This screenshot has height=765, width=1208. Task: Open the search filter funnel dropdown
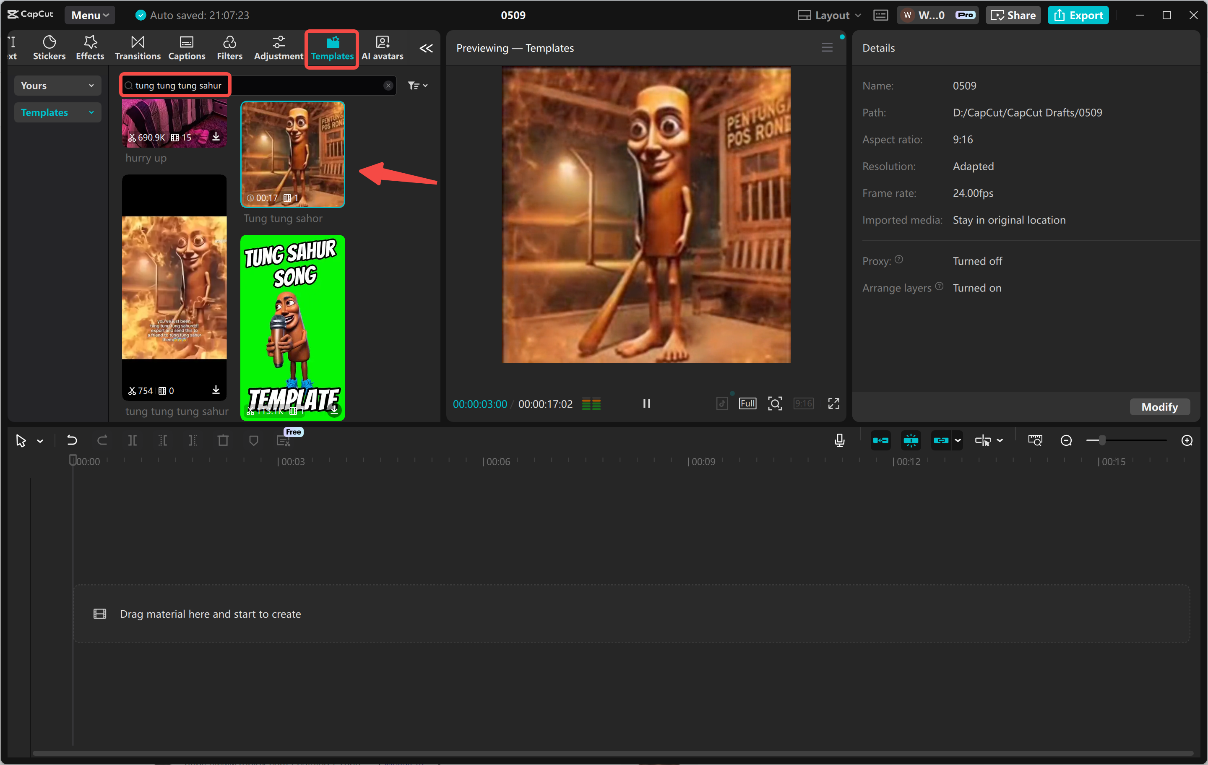[417, 85]
